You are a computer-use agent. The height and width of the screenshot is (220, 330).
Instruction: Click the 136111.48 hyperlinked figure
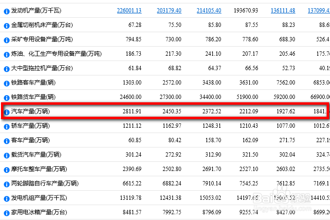283,11
